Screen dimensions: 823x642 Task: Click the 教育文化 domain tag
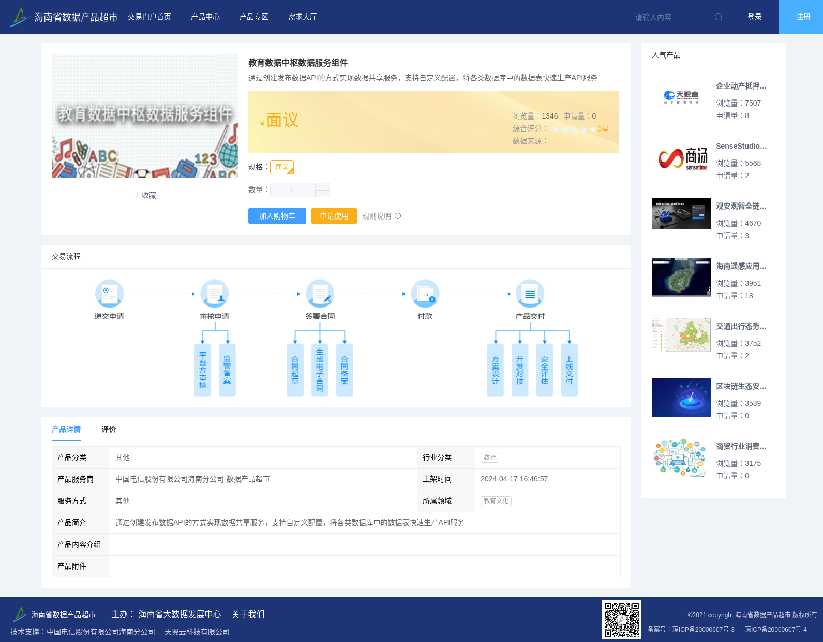pos(496,501)
